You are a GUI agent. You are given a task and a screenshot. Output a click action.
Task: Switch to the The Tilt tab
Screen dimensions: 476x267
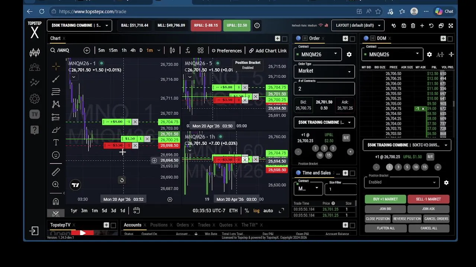[x=250, y=225]
